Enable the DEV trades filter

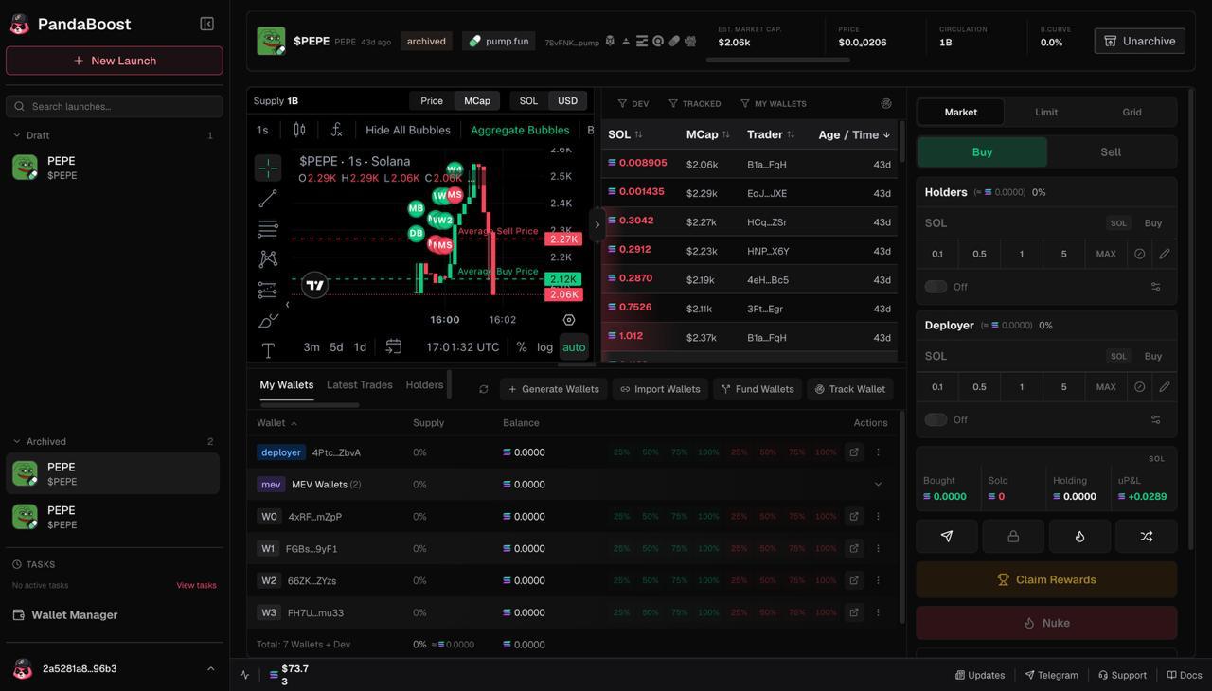(x=633, y=103)
